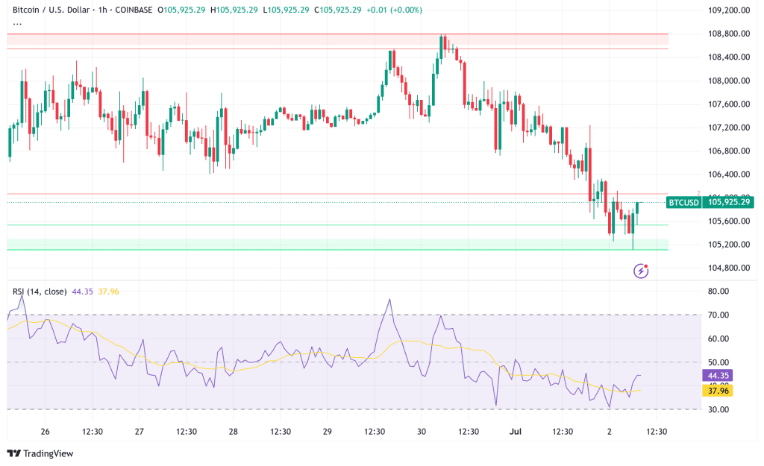Click the purple lightning bolt icon
The width and height of the screenshot is (764, 466).
click(x=640, y=271)
